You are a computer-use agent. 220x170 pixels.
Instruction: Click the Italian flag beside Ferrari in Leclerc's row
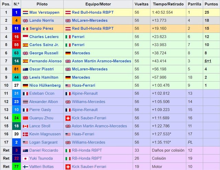[x=68, y=37]
